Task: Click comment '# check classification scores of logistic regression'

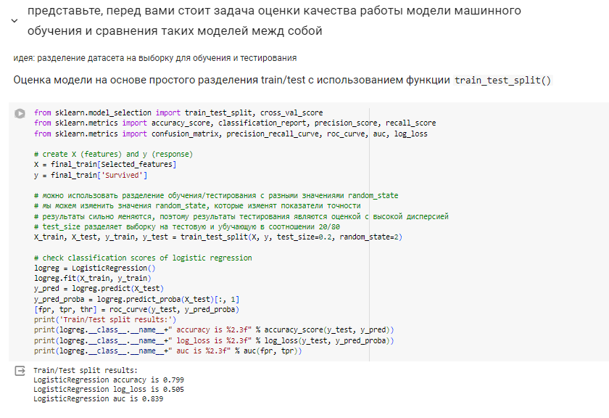Action: click(x=143, y=258)
